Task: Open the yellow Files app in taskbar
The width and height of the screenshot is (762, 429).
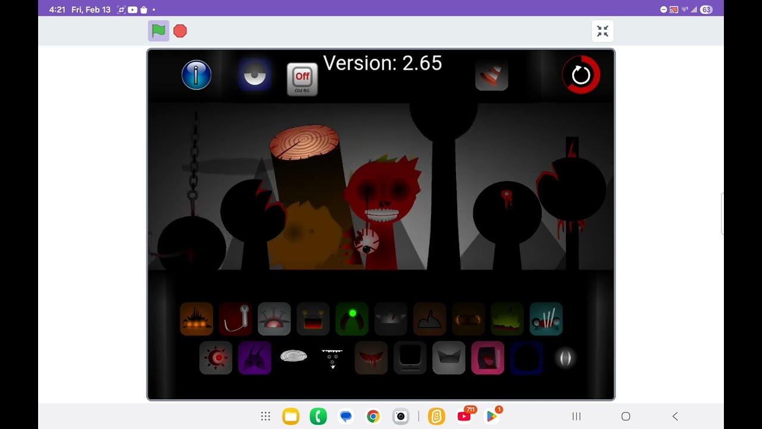Action: point(291,416)
